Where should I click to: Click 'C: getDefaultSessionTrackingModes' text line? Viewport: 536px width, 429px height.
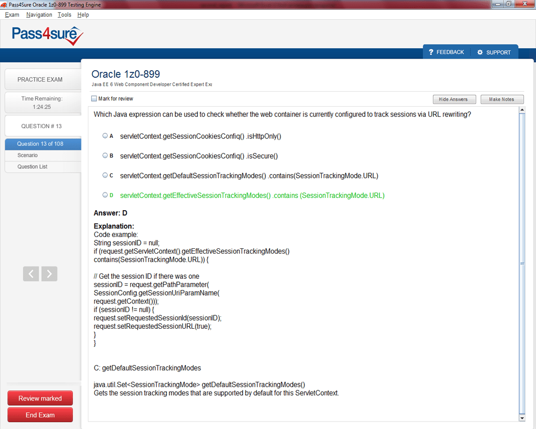click(147, 368)
